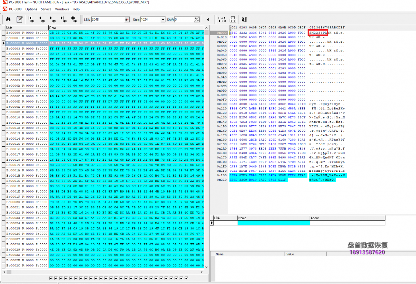The width and height of the screenshot is (416, 284).
Task: Click the running man exit icon
Action: click(x=244, y=20)
